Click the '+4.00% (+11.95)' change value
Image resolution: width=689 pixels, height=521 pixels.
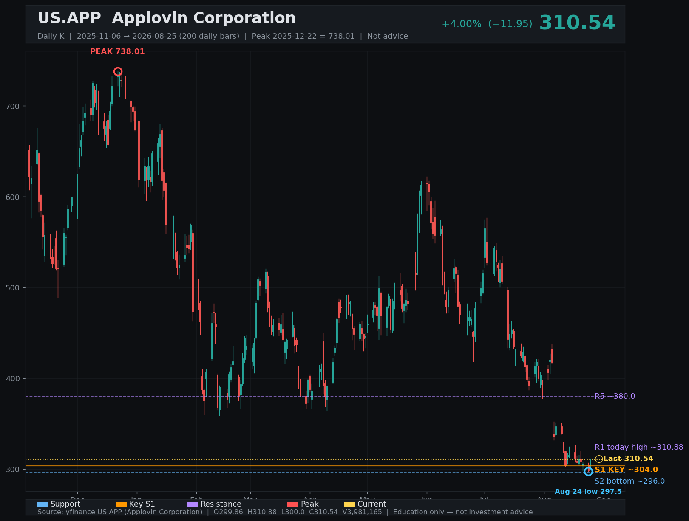tap(487, 24)
